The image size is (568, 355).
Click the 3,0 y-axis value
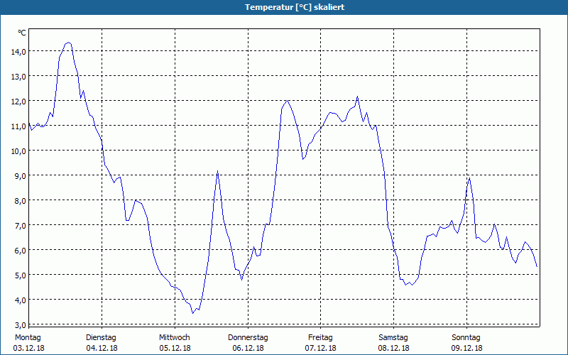point(20,324)
